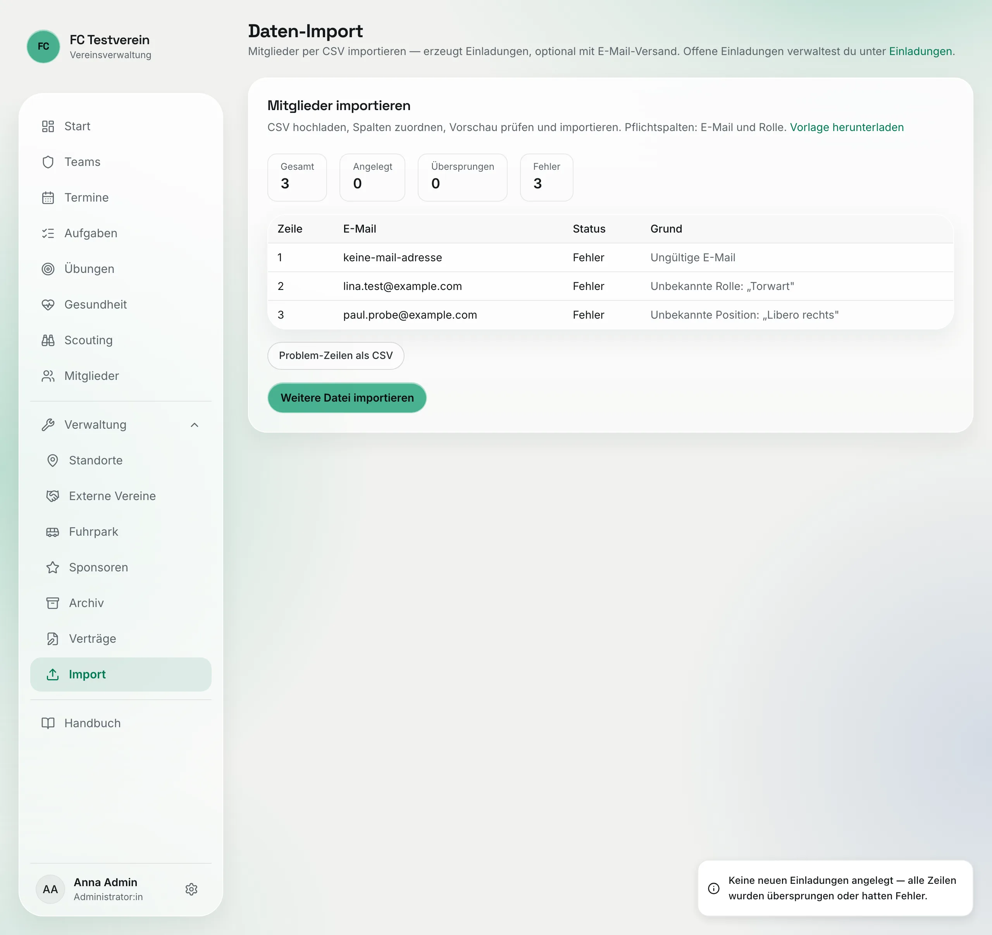This screenshot has height=935, width=992.
Task: Download Problem-Zeilen als CSV
Action: [336, 355]
